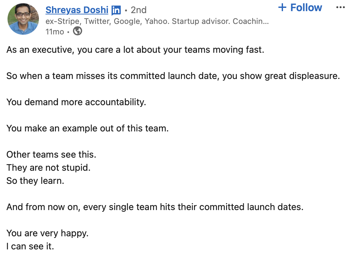Screen dimensions: 354x253
Task: Click Shreyas Doshi's profile photo
Action: coord(23,19)
